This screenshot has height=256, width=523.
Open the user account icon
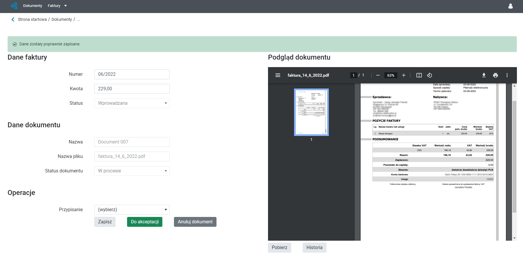click(511, 6)
